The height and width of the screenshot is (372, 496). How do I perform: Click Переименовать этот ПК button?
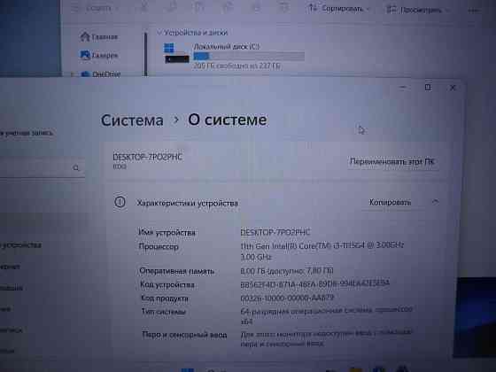(x=392, y=161)
